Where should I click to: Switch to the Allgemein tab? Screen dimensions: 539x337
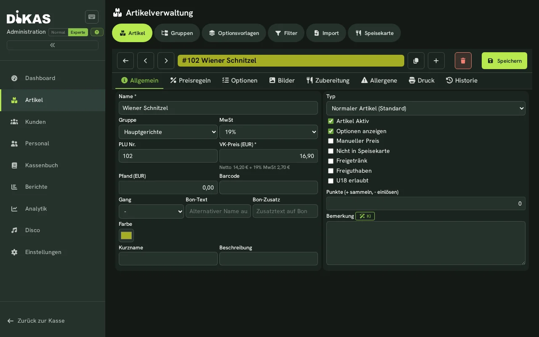(140, 80)
